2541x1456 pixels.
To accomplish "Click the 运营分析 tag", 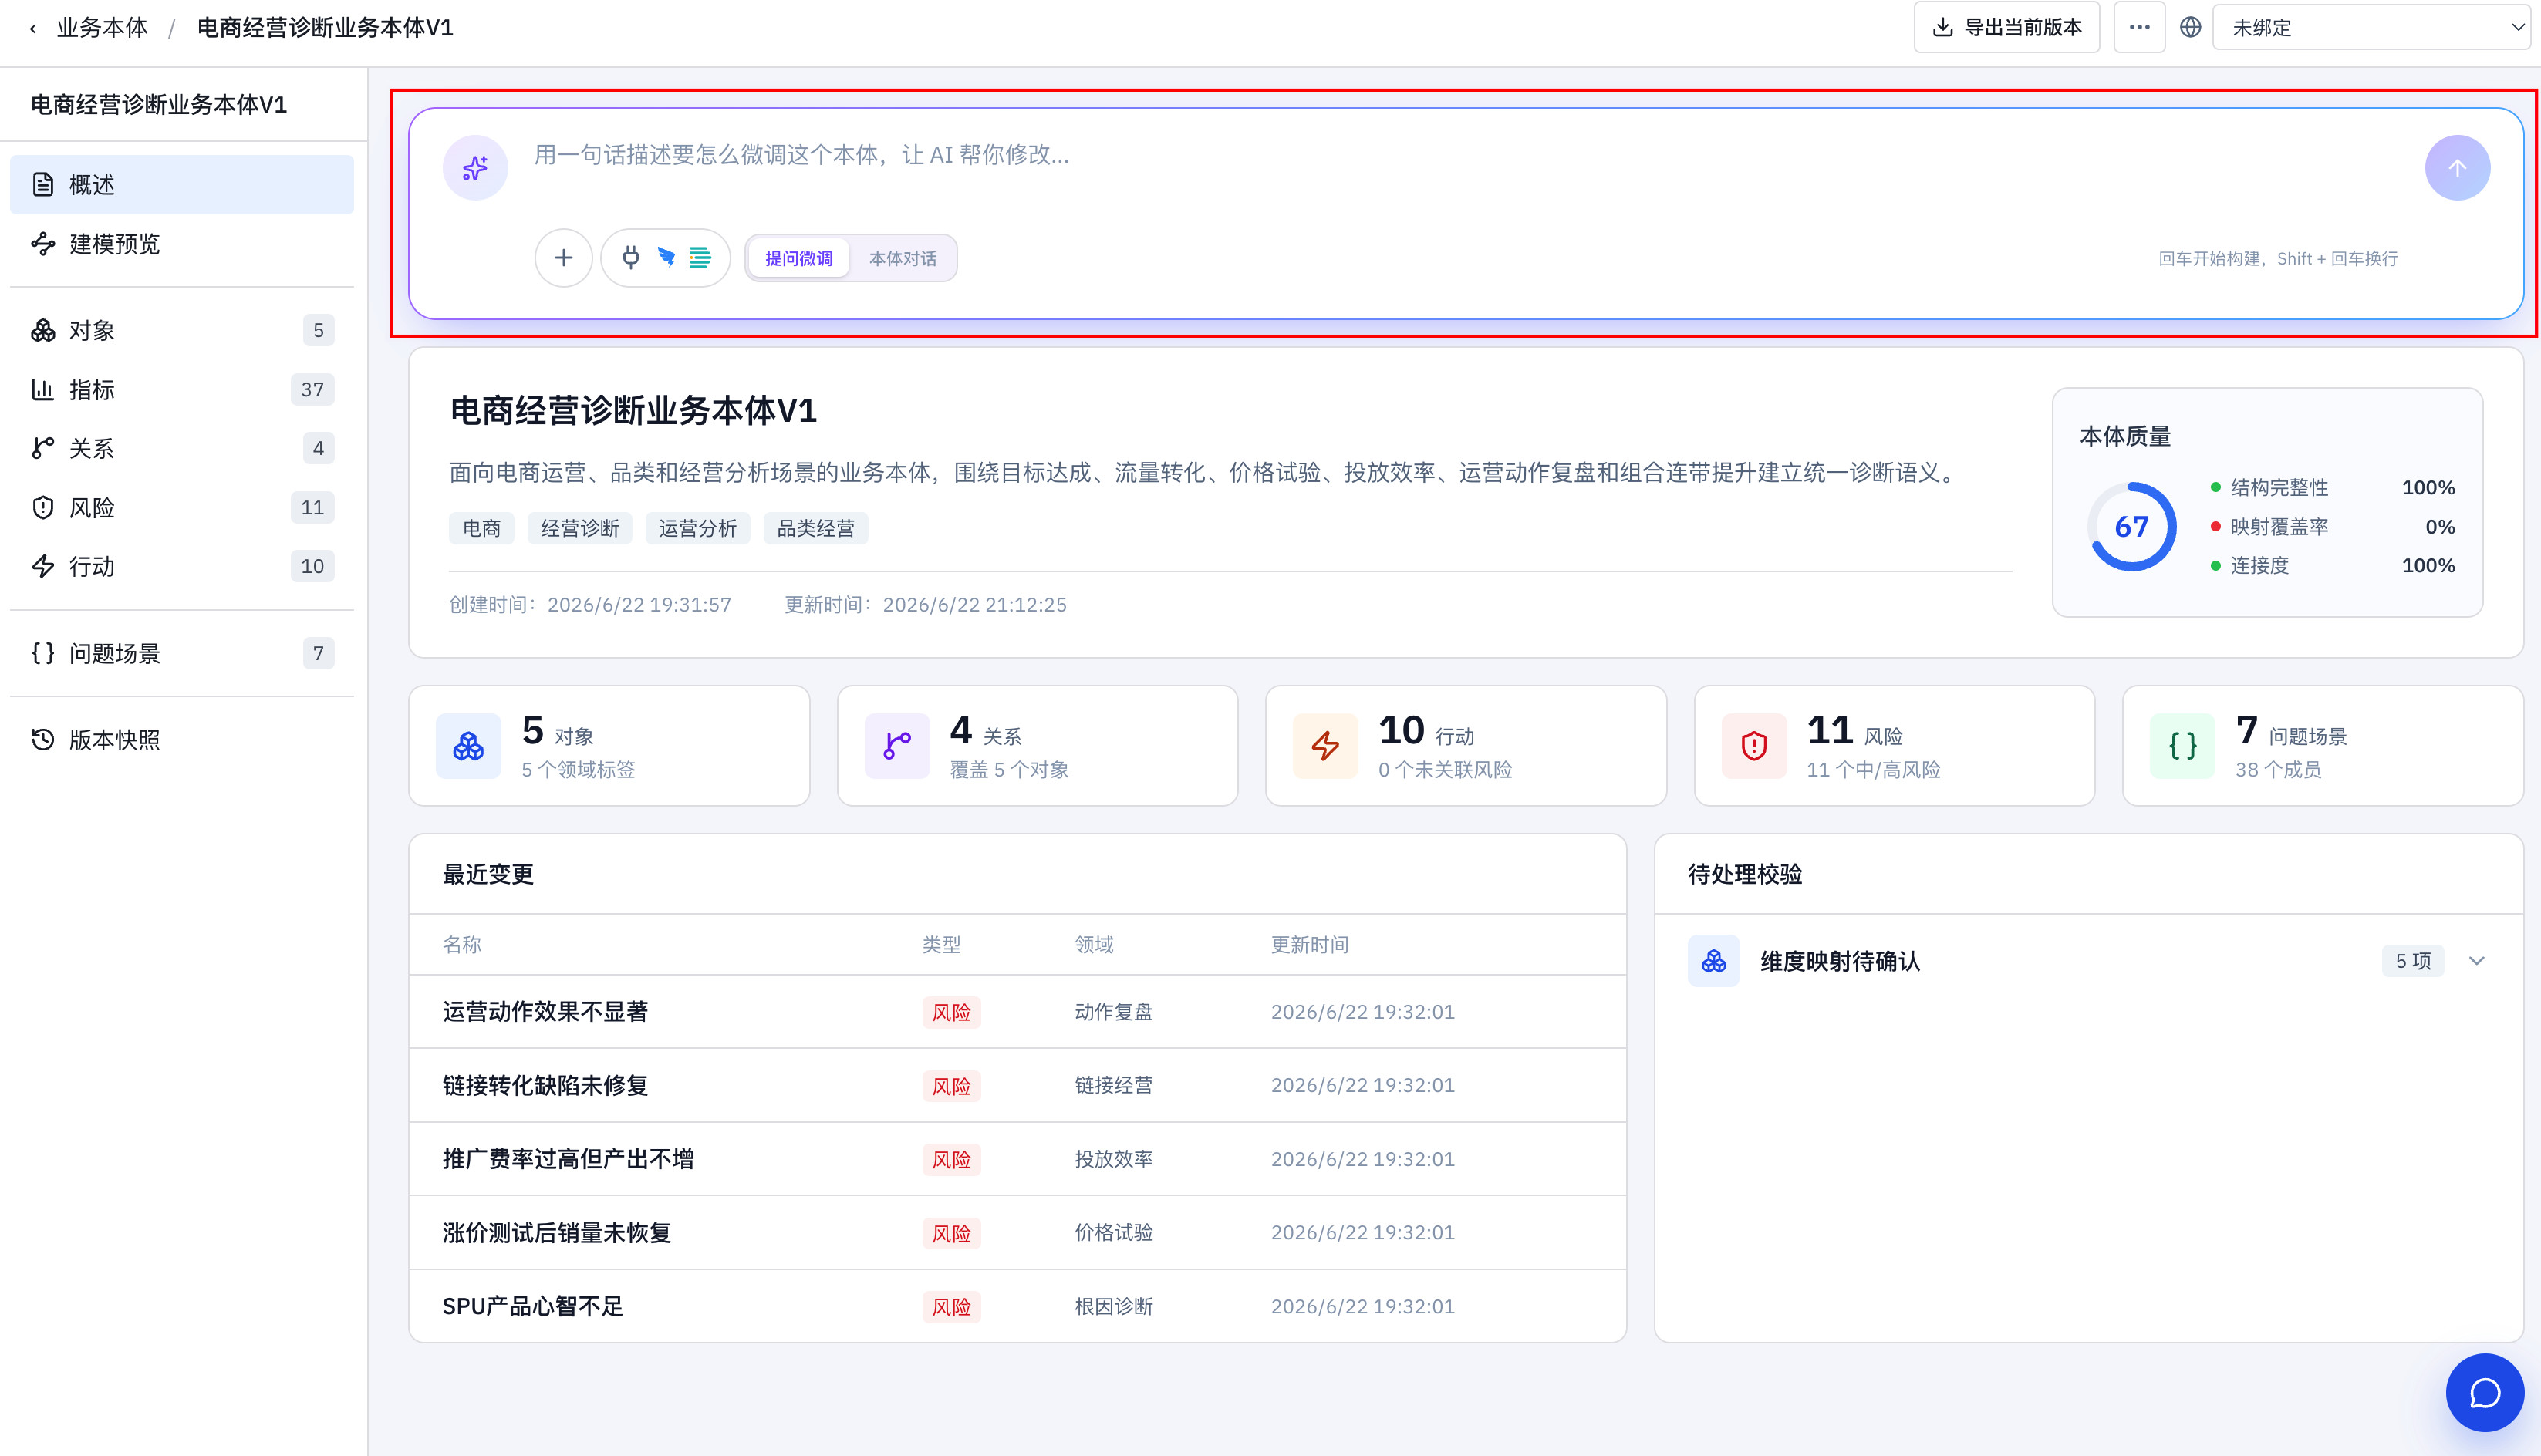I will (x=698, y=528).
